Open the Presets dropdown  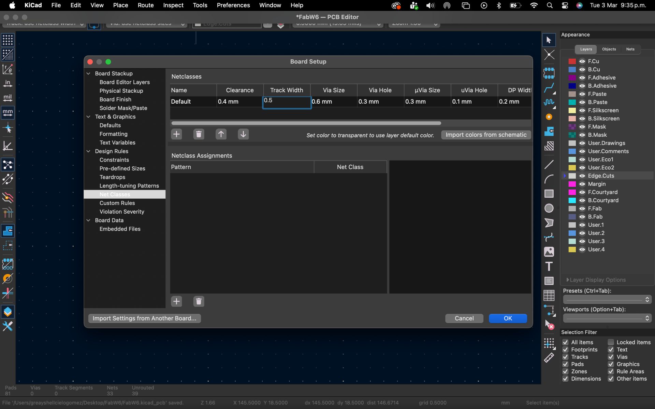click(x=607, y=300)
